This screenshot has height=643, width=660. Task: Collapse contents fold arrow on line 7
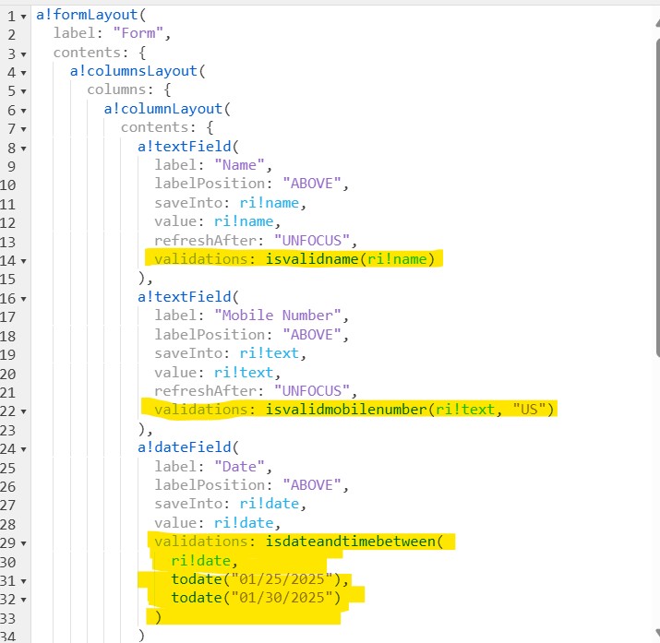24,129
